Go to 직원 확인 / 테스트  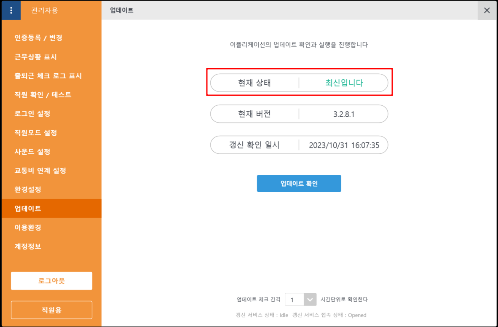point(43,95)
